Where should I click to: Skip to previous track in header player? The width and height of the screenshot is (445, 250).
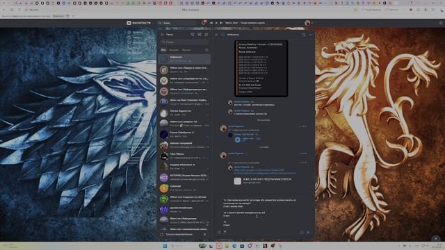click(211, 23)
